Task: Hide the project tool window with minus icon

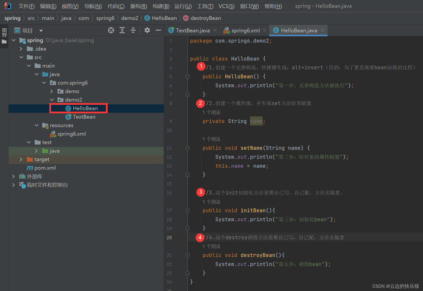Action: 158,30
